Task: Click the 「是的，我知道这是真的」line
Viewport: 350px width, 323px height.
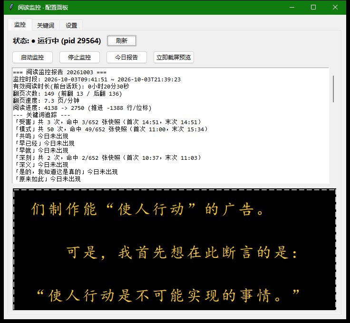Action: pyautogui.click(x=66, y=172)
